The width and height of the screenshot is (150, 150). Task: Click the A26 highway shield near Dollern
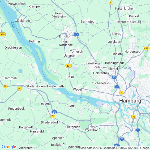54,112
